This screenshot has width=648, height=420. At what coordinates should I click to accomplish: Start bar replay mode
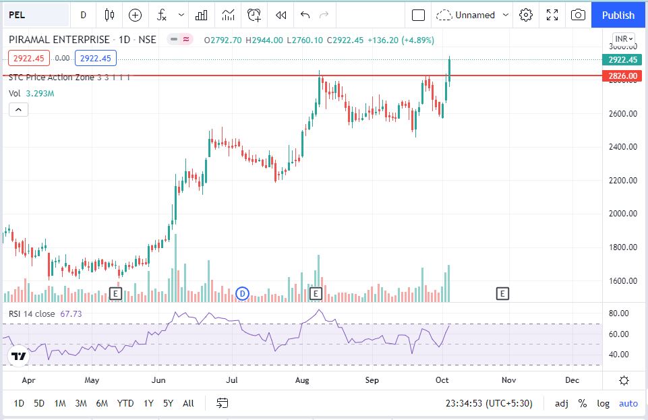pyautogui.click(x=281, y=15)
